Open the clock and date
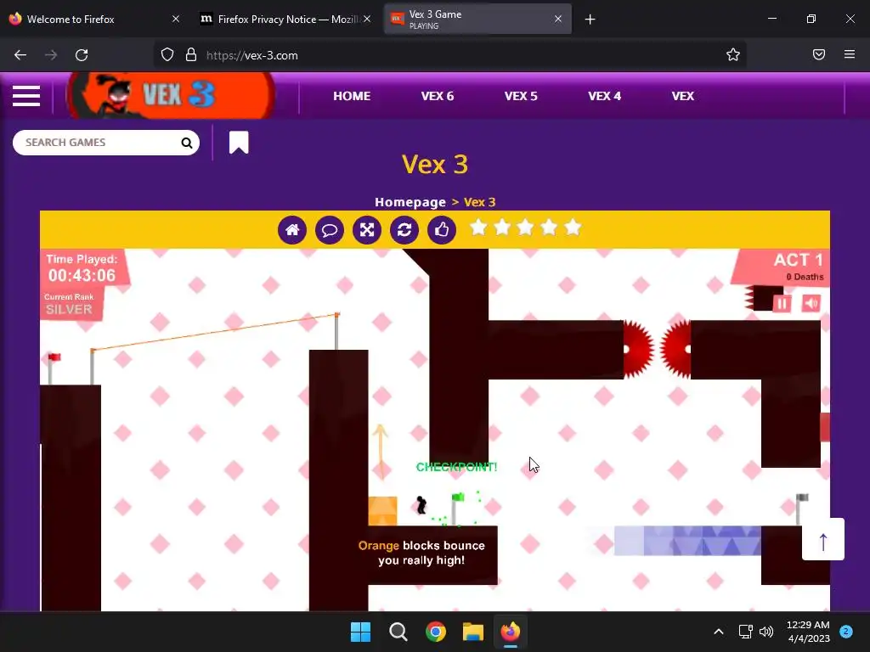 coord(808,632)
